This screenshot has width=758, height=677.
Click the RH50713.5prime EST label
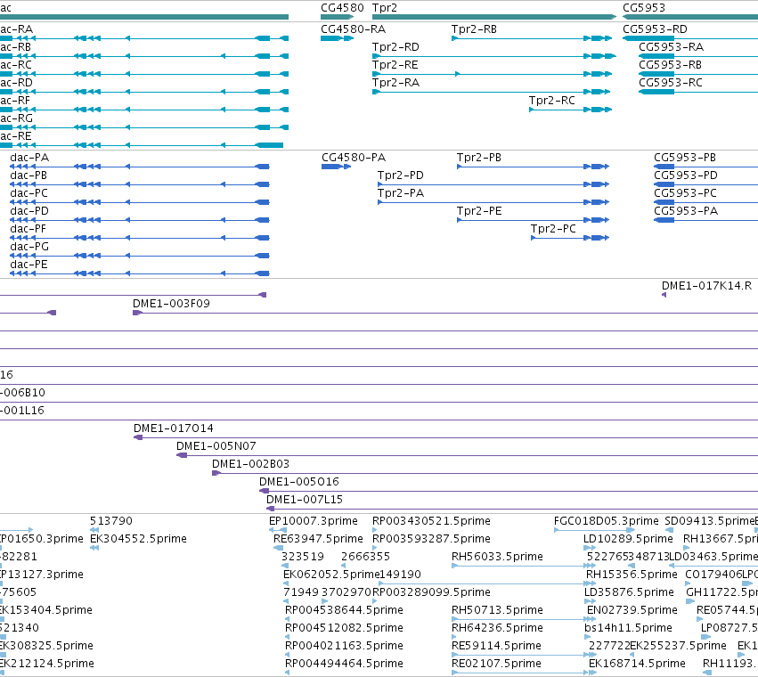point(497,611)
